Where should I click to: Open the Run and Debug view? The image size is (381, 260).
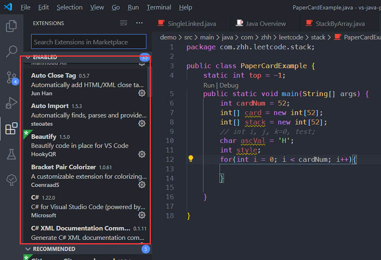click(11, 103)
